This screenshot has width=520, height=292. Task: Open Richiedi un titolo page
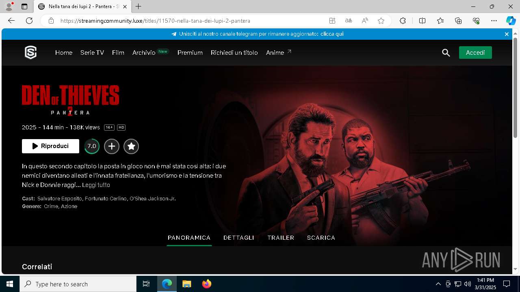point(234,53)
